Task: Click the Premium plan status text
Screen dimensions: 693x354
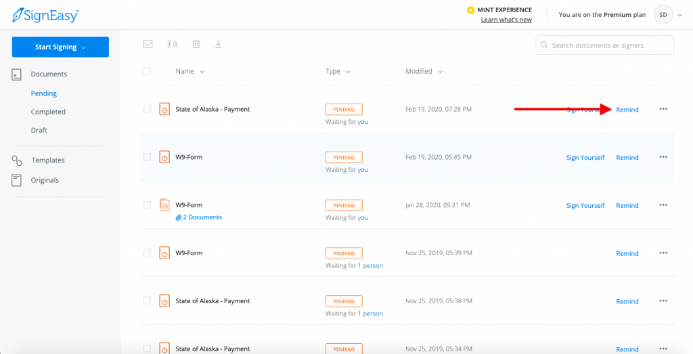Action: pos(602,15)
